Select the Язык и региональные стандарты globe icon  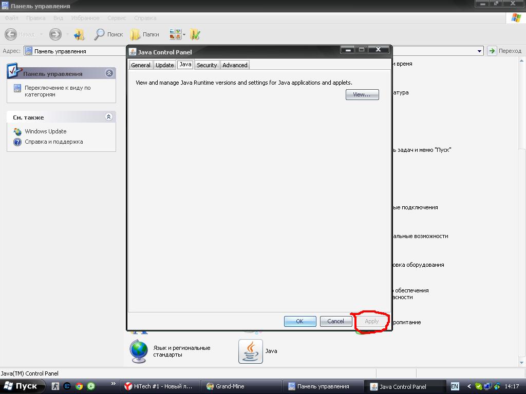(139, 351)
